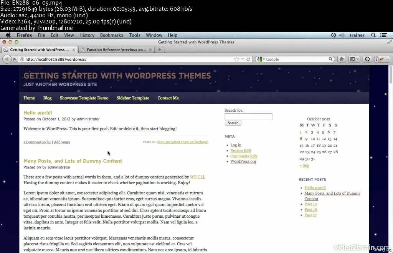Click the magnifier in the Google search box

tap(330, 59)
